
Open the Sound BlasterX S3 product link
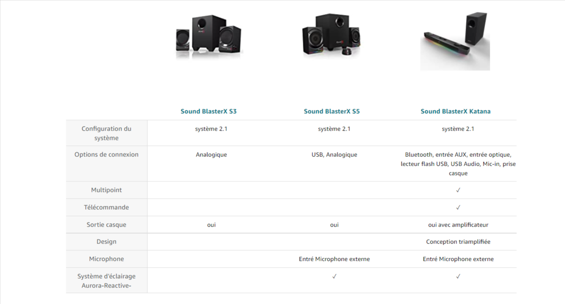208,112
